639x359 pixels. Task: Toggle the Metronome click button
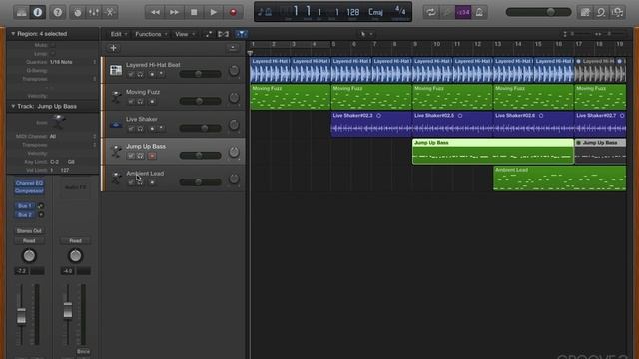coord(479,12)
